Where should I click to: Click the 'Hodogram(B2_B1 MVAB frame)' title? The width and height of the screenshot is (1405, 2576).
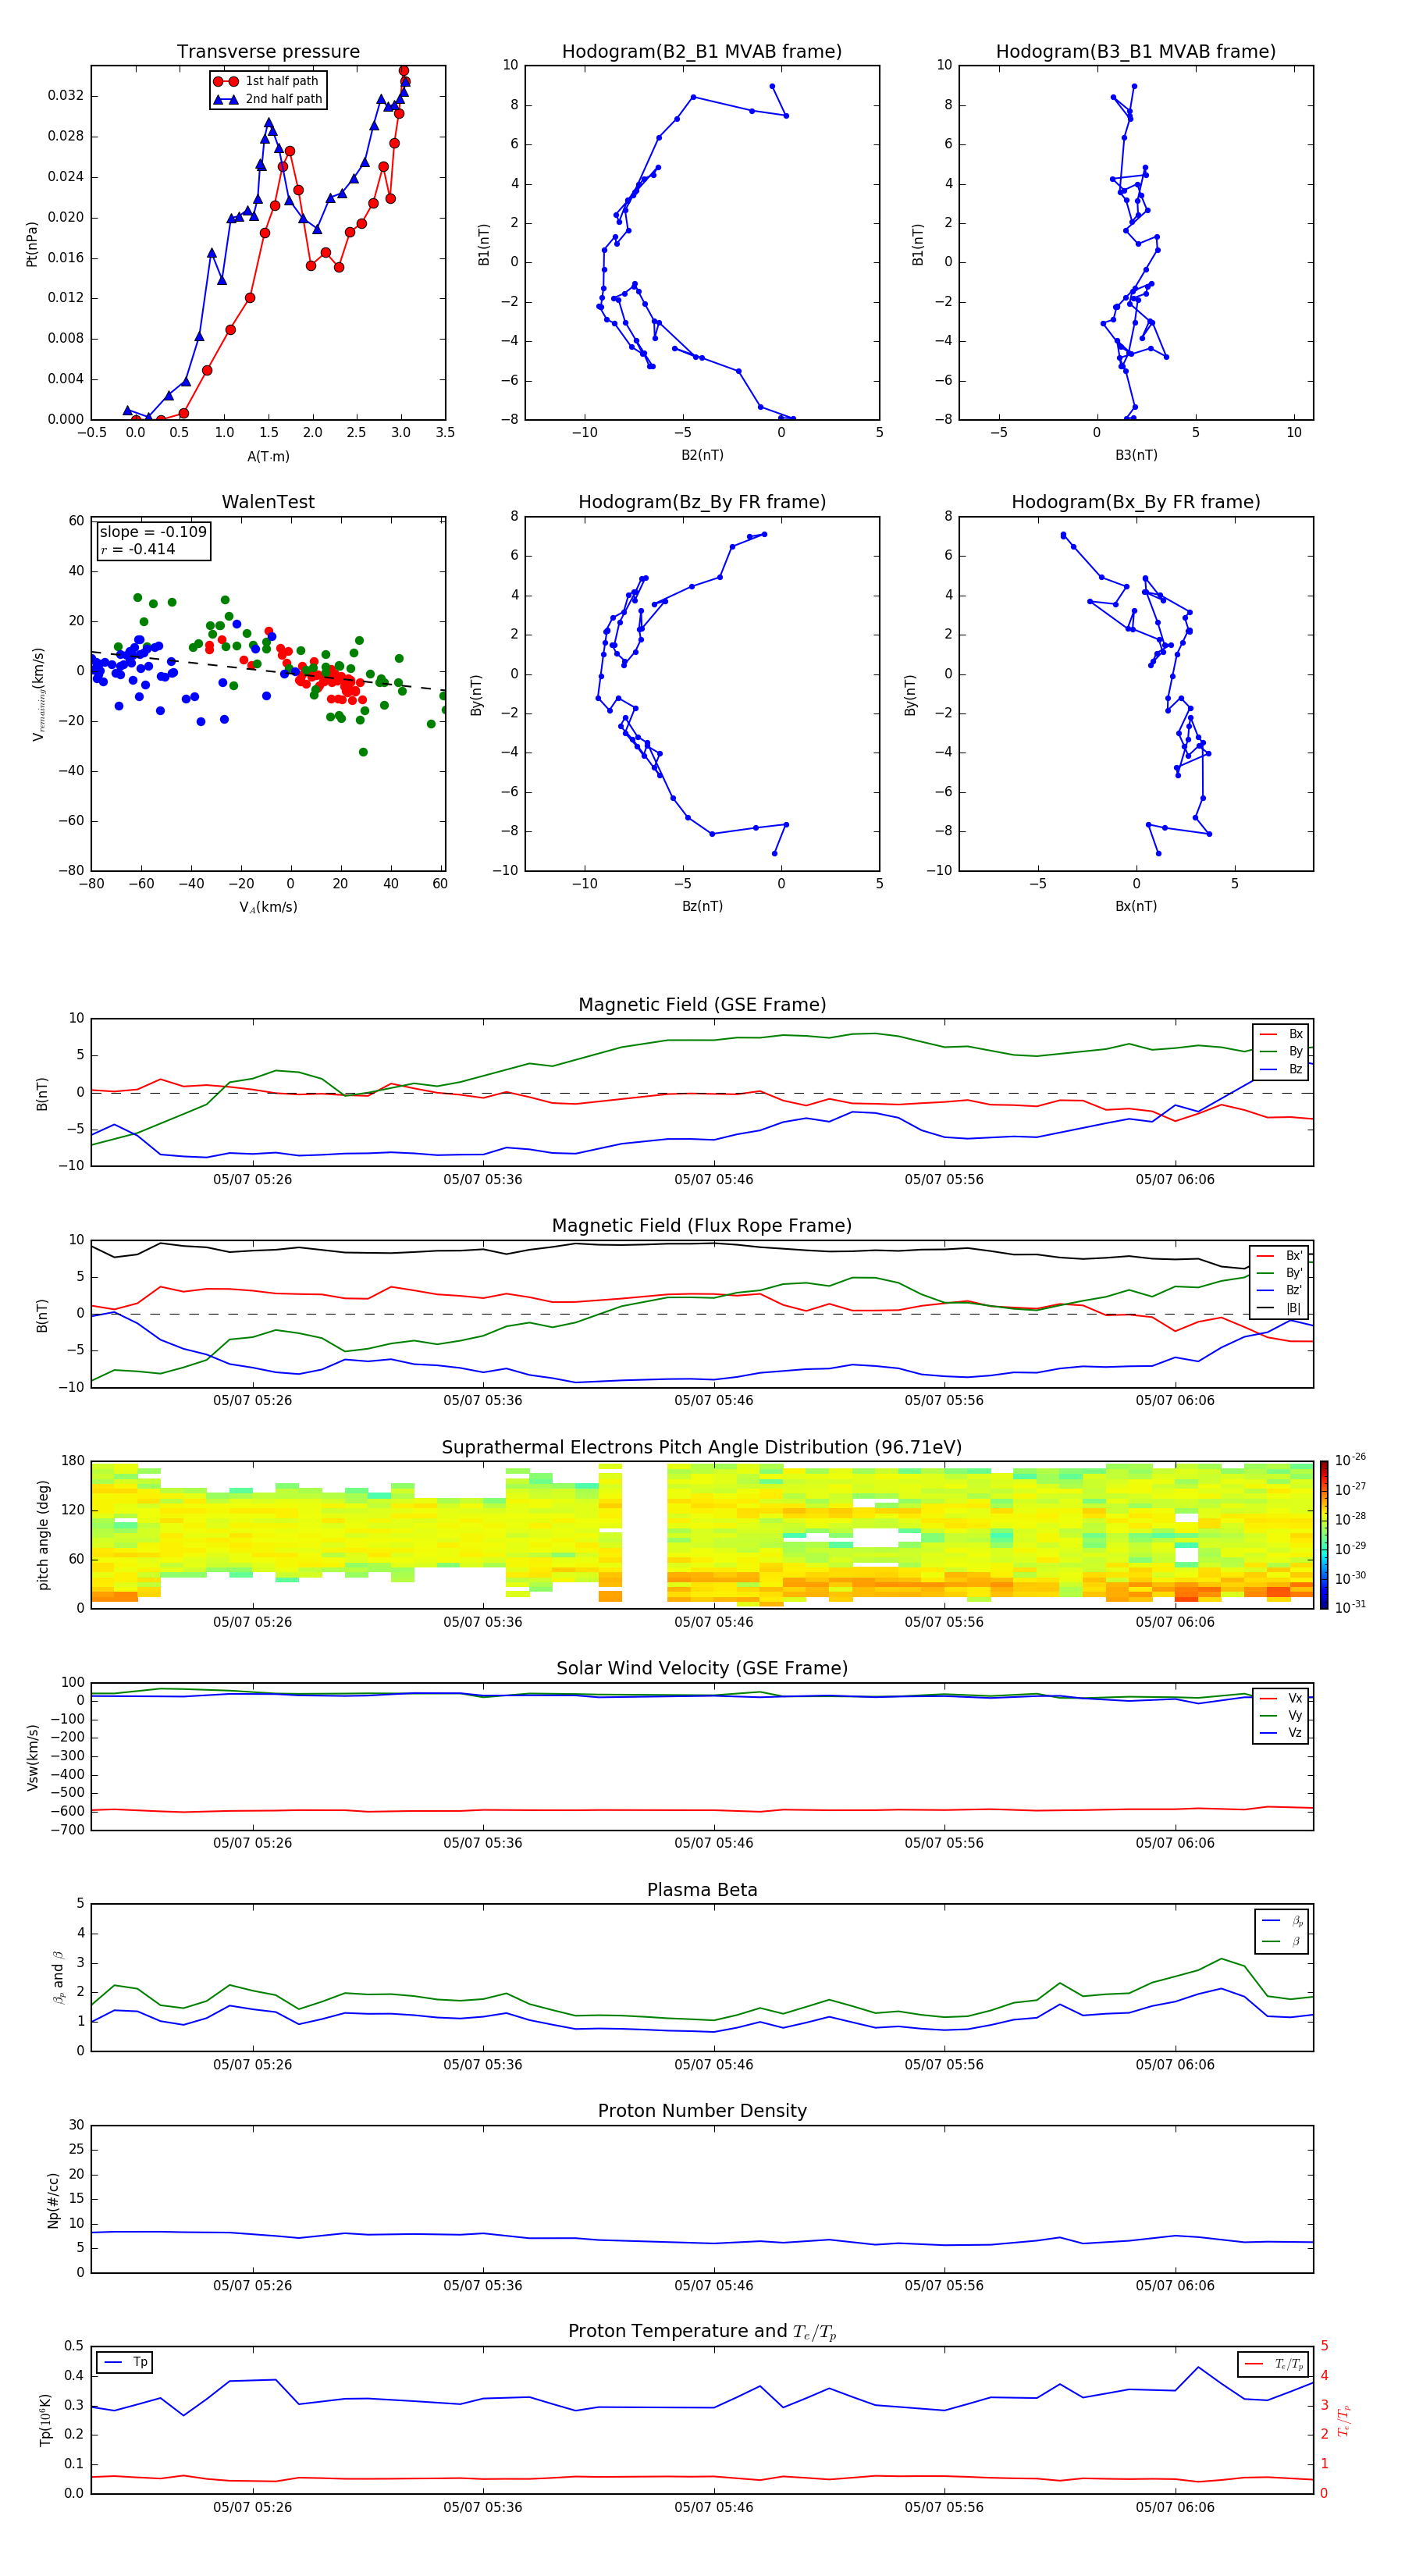coord(701,52)
